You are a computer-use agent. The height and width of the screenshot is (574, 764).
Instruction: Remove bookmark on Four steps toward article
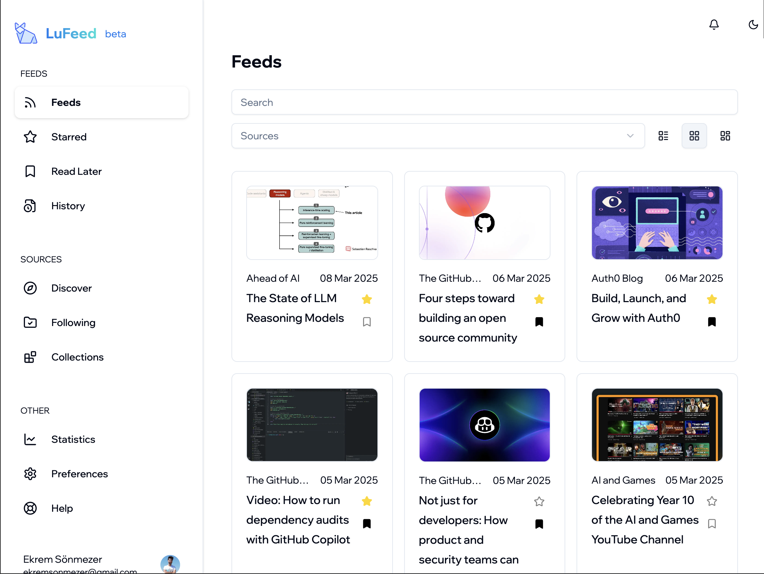[539, 321]
